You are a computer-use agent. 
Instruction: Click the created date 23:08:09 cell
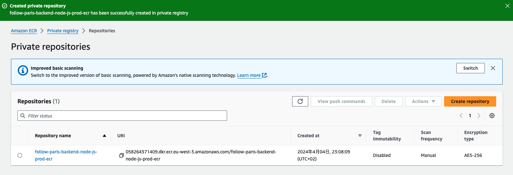(x=323, y=155)
